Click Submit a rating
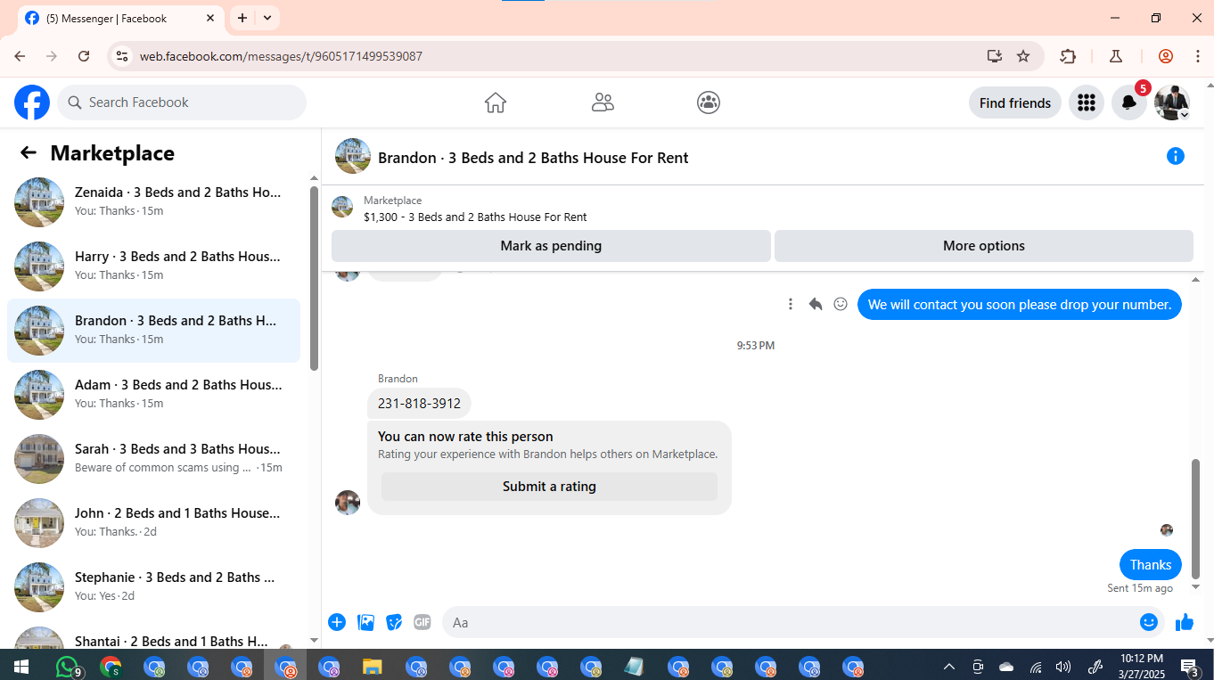The width and height of the screenshot is (1214, 680). pyautogui.click(x=549, y=487)
